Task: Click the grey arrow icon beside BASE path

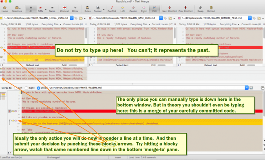Action: pos(165,18)
